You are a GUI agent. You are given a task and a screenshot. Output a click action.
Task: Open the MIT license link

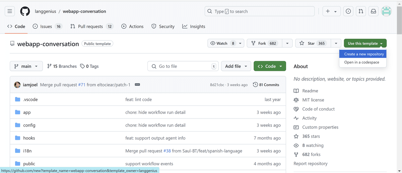[309, 100]
